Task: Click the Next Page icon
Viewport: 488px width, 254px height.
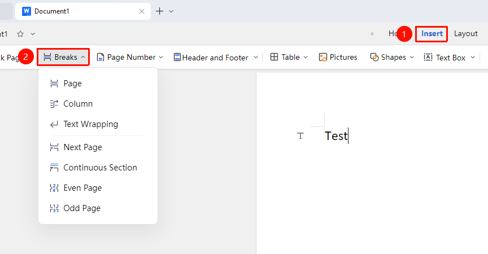Action: coord(54,147)
